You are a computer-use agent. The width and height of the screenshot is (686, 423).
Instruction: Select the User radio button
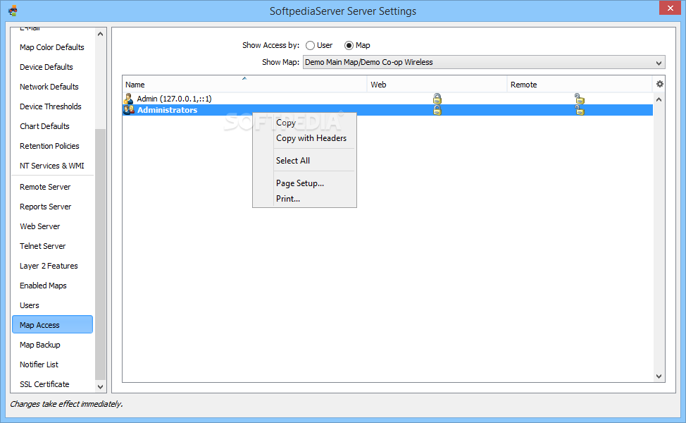310,46
